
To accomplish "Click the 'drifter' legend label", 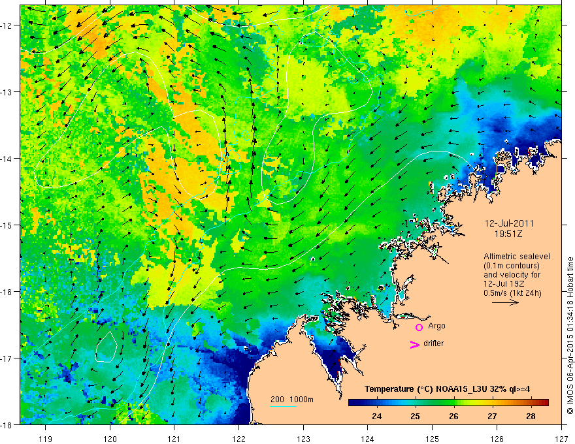I will pos(433,343).
